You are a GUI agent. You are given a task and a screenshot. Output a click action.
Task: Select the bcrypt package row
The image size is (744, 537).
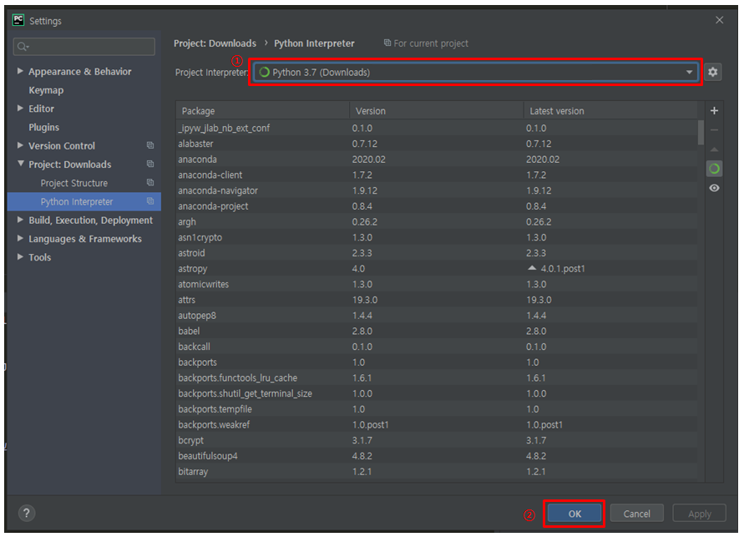pos(437,440)
